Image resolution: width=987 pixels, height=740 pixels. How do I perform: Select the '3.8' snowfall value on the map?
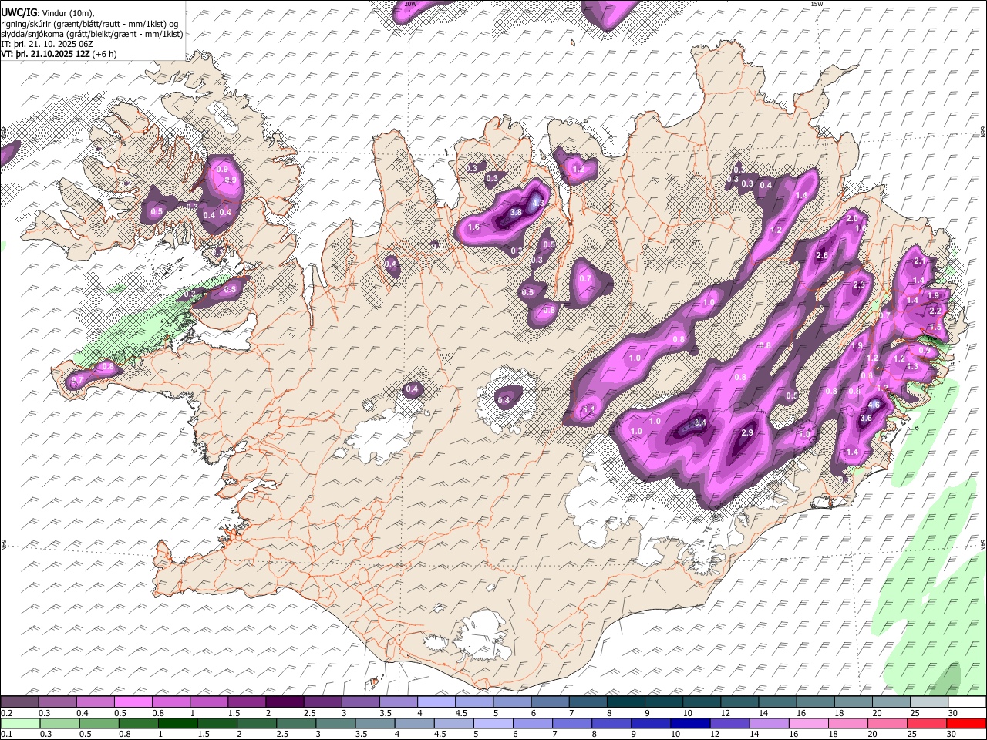[x=516, y=212]
